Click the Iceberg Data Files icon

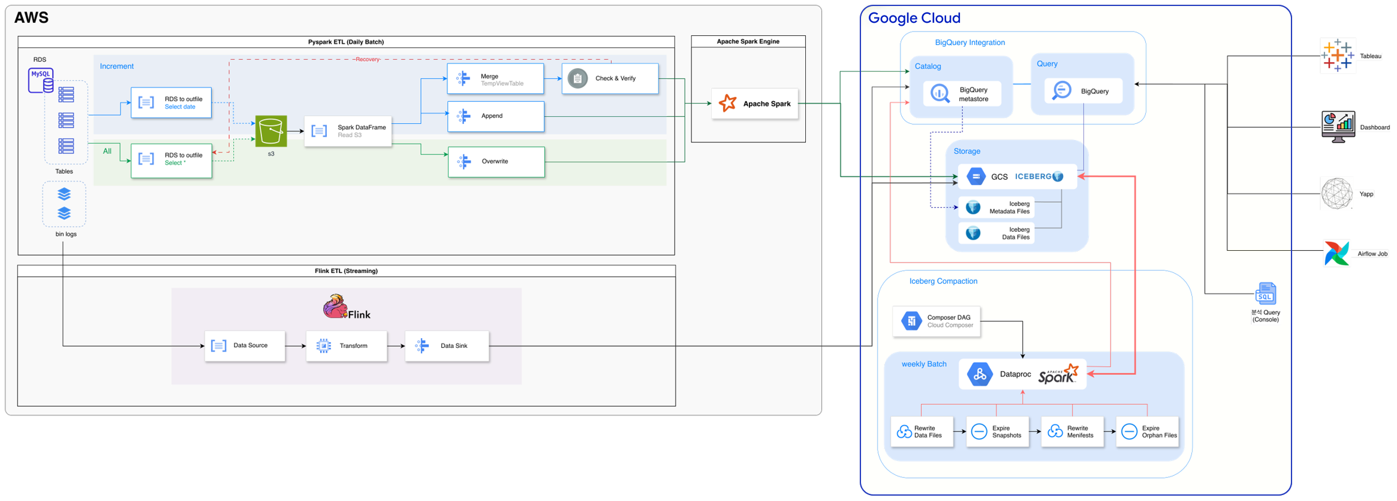click(973, 233)
